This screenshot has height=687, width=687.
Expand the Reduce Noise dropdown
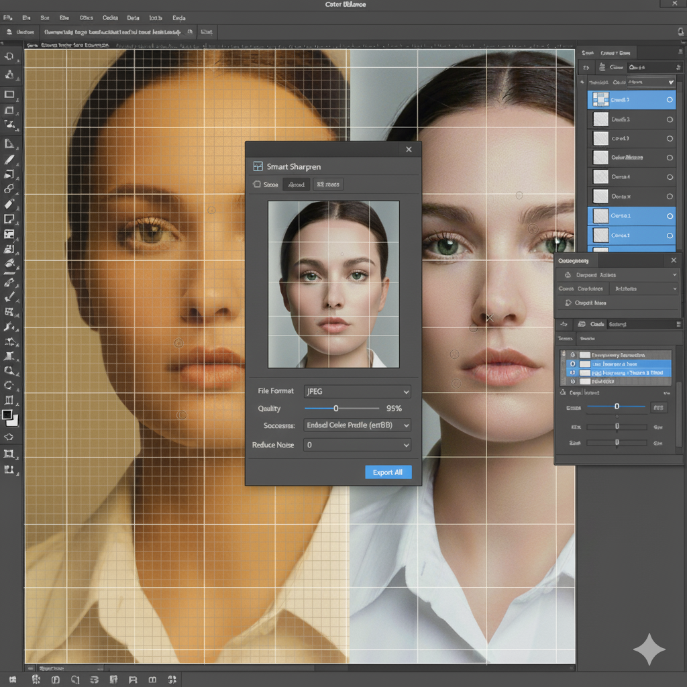357,445
